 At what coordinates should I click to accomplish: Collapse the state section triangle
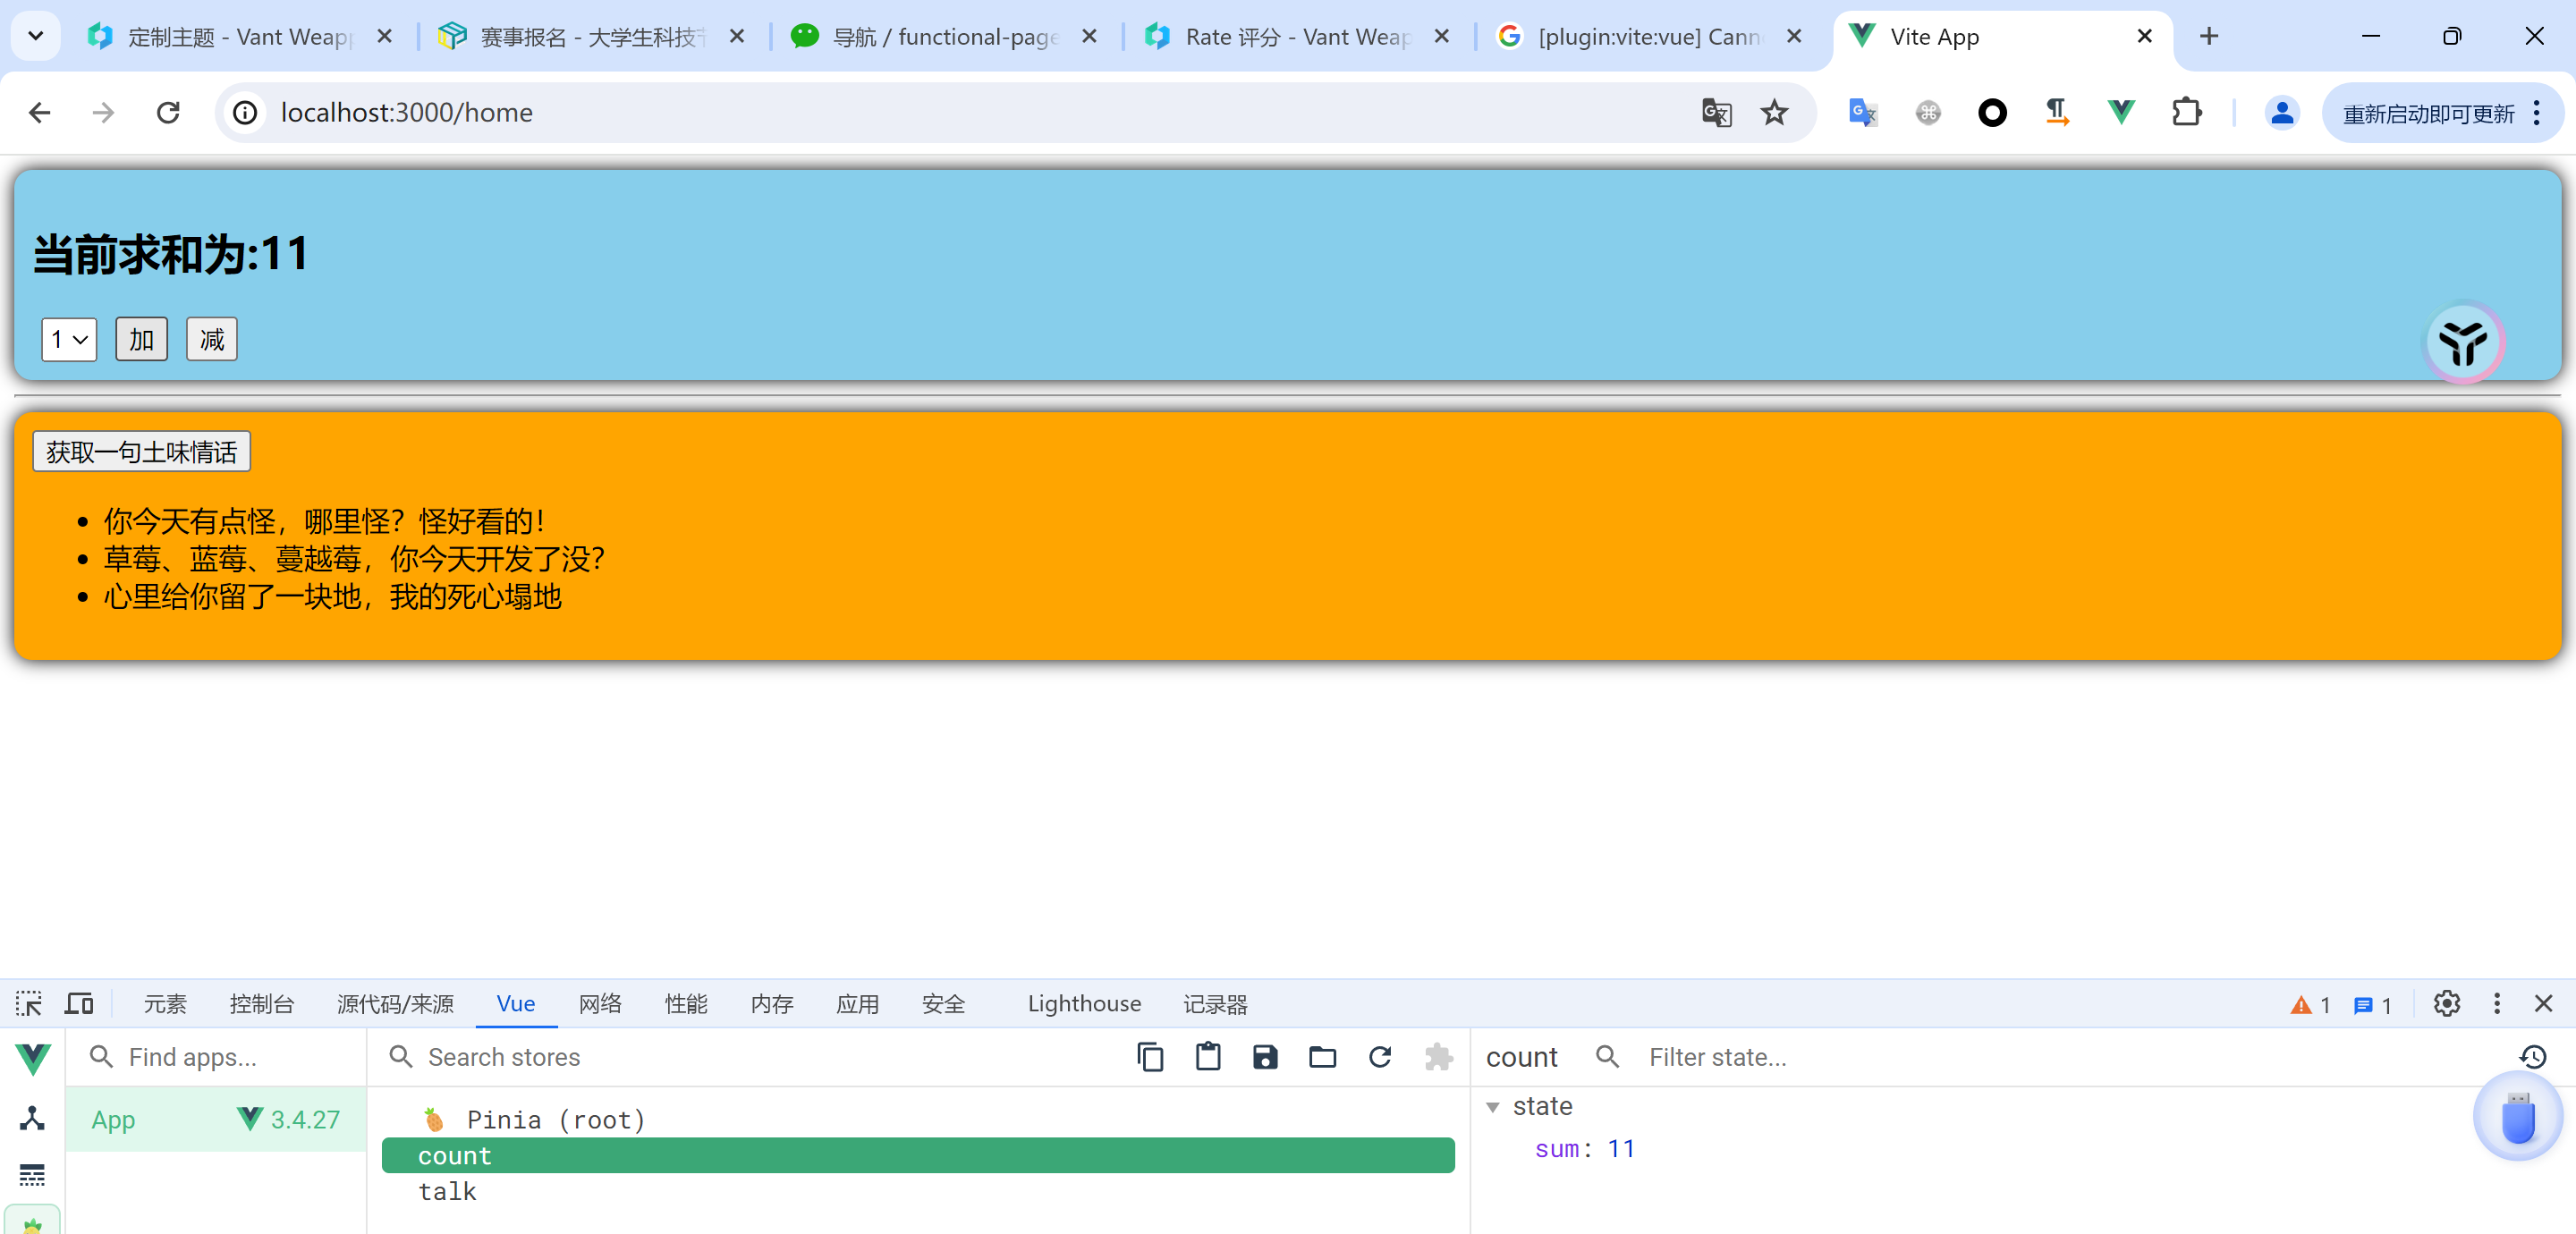click(1492, 1107)
